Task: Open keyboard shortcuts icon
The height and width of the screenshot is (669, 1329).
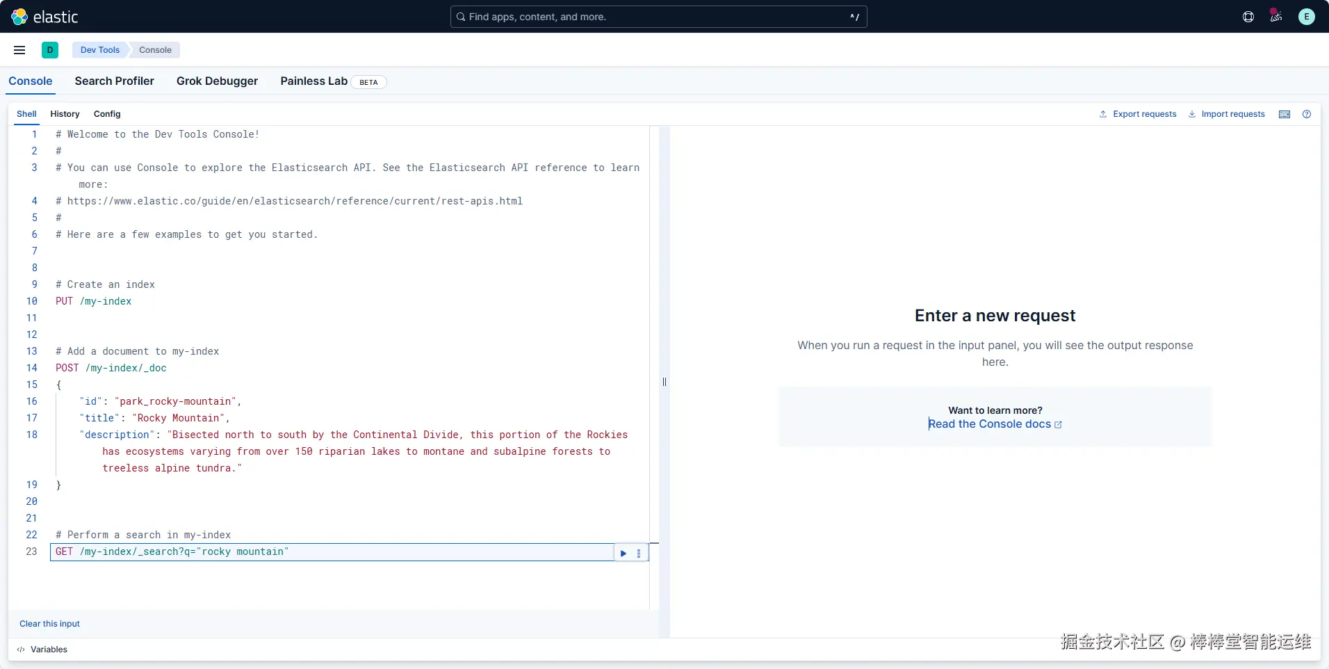Action: (x=1285, y=114)
